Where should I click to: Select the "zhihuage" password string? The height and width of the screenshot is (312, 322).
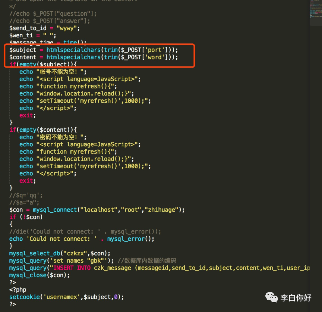161,210
